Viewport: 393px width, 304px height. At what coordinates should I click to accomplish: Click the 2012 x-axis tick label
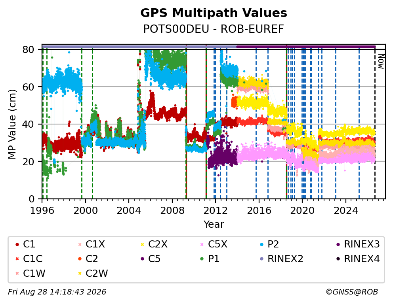point(216,211)
